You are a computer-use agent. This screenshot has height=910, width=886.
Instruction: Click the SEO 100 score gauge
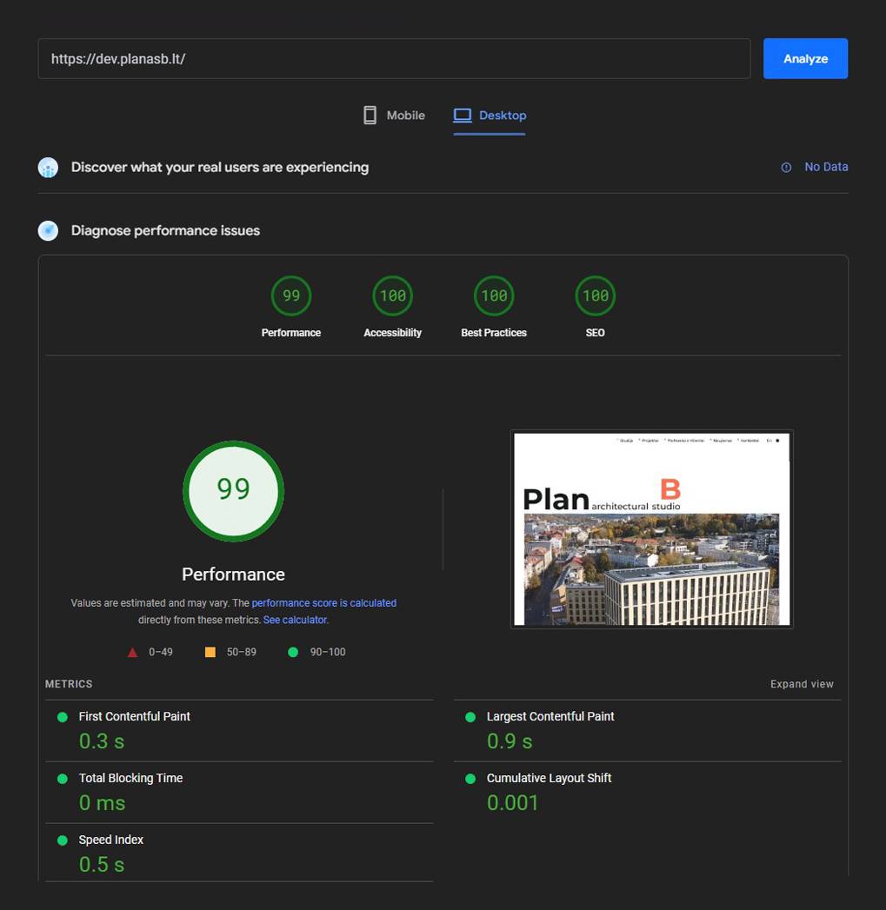pos(595,295)
